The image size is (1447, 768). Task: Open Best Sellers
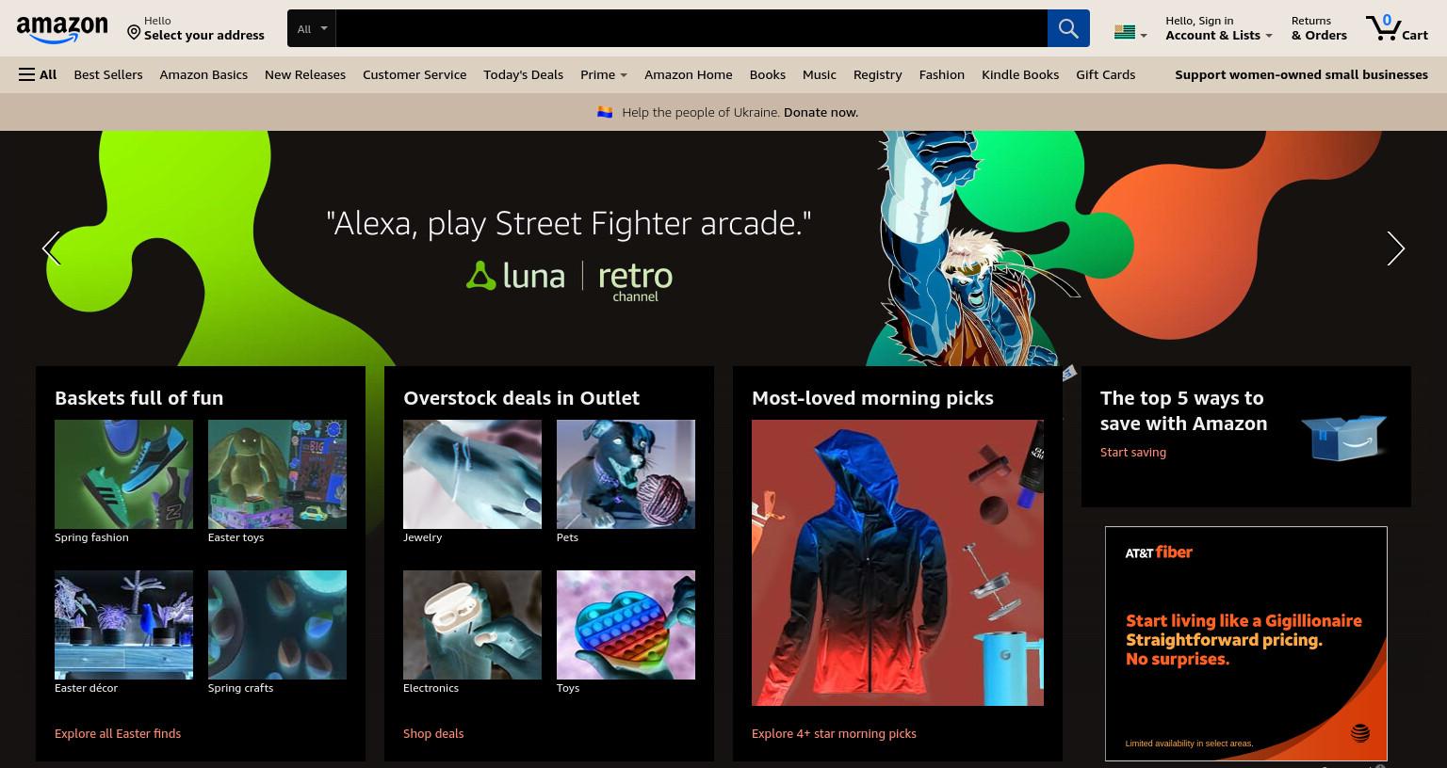point(108,74)
